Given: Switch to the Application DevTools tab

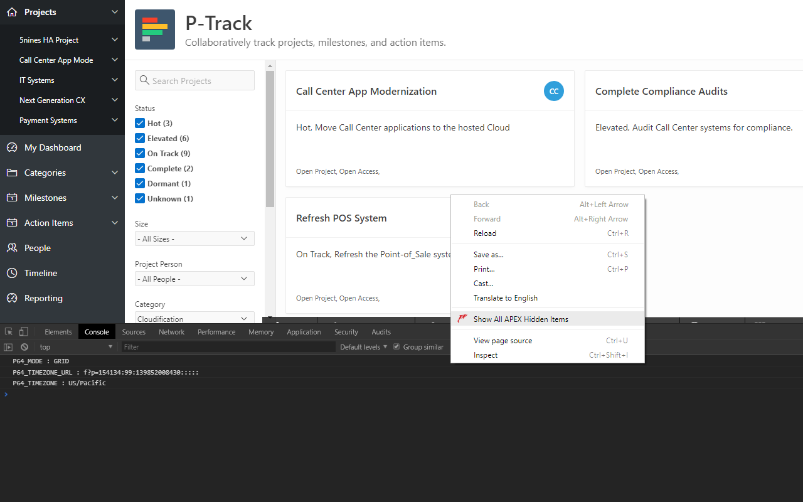Looking at the screenshot, I should tap(304, 332).
